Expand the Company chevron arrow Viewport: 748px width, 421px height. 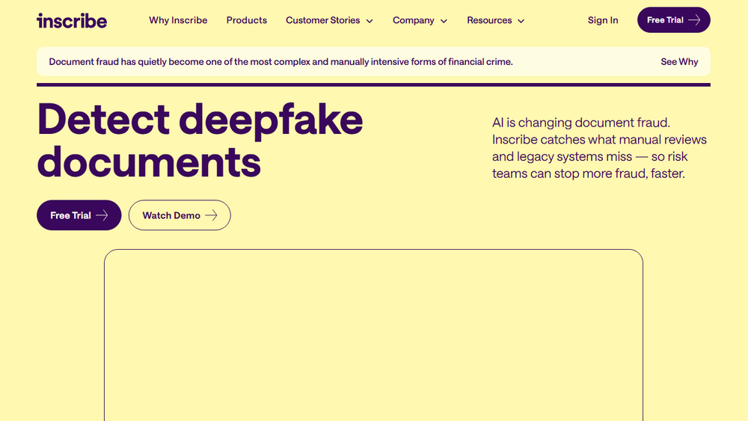(x=444, y=21)
